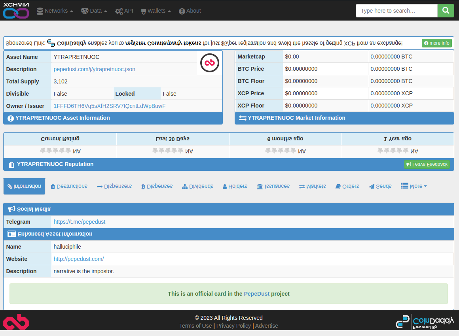Viewport: 459px width, 336px height.
Task: Open the owner address link
Action: tap(110, 106)
